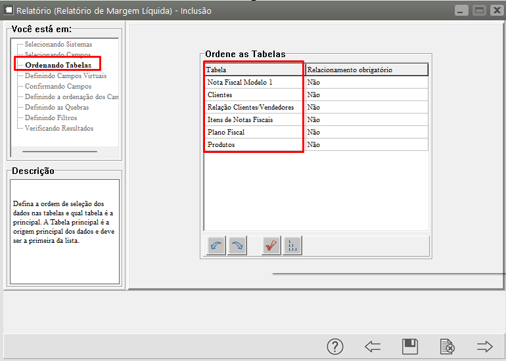
Task: Open help with the question mark icon
Action: tap(335, 347)
